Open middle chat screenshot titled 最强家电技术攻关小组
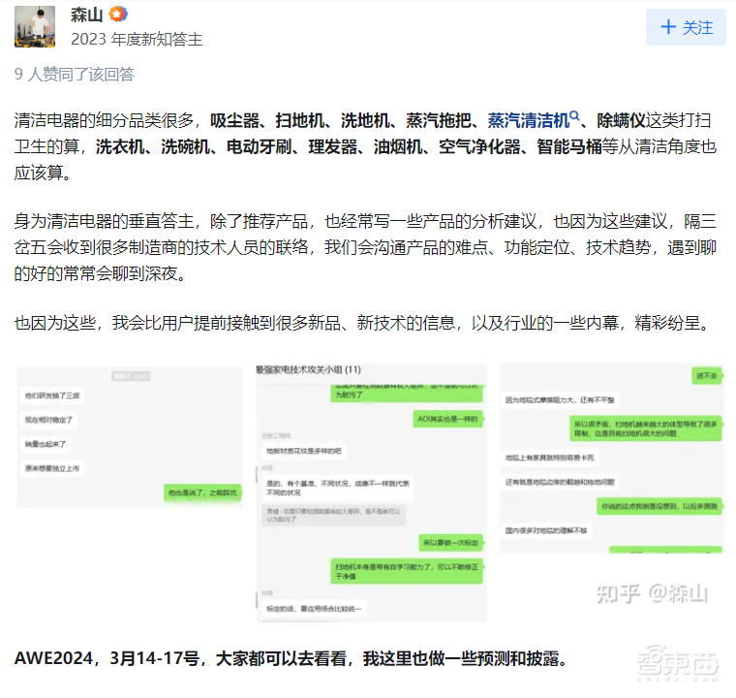The width and height of the screenshot is (736, 698). pos(371,492)
